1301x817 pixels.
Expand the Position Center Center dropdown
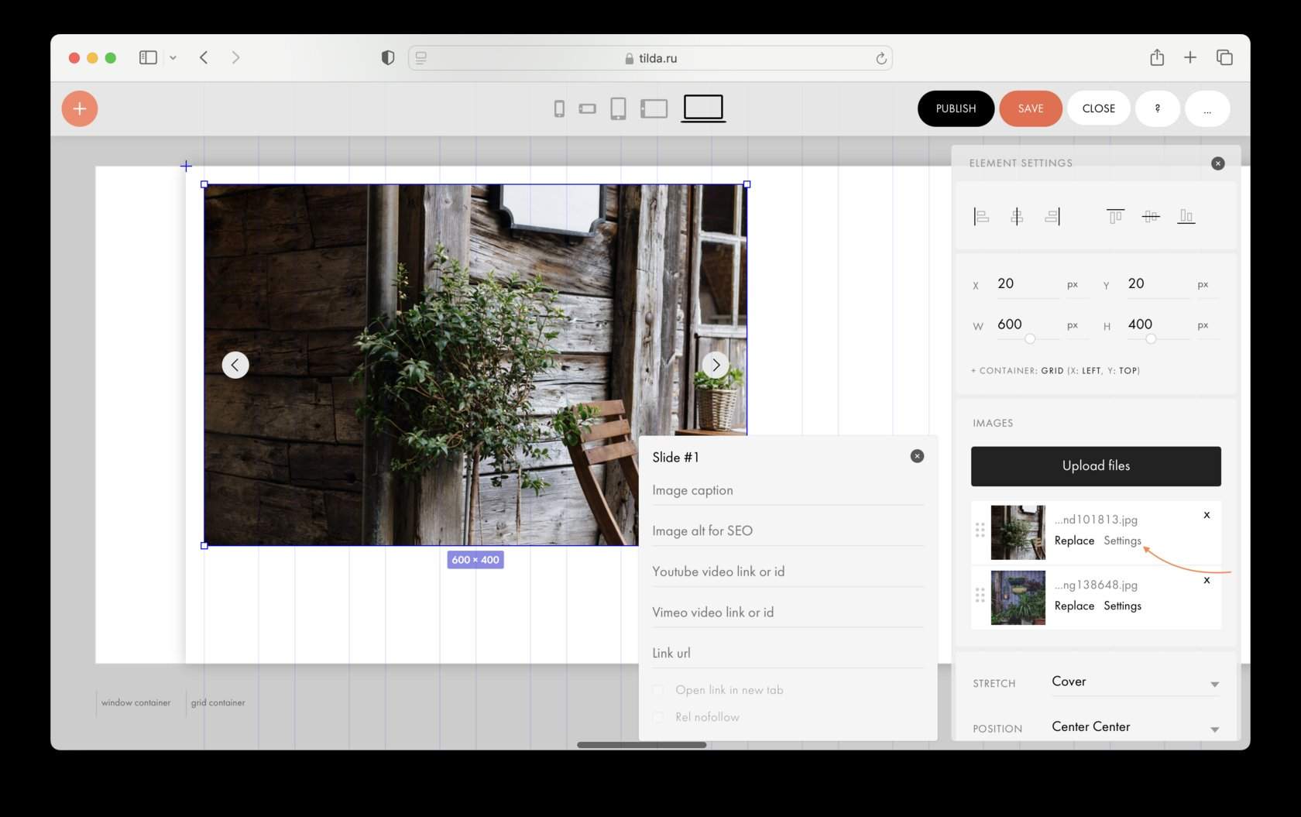[x=1135, y=727]
